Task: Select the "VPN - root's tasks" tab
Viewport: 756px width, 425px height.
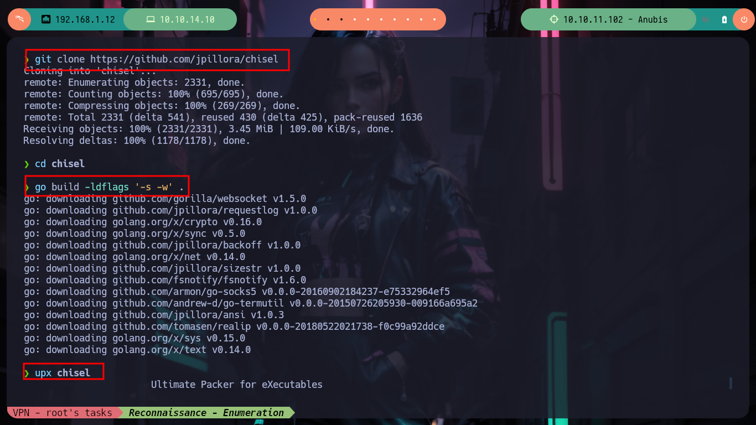Action: click(63, 412)
